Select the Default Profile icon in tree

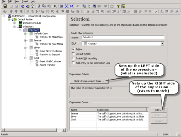click(15, 19)
